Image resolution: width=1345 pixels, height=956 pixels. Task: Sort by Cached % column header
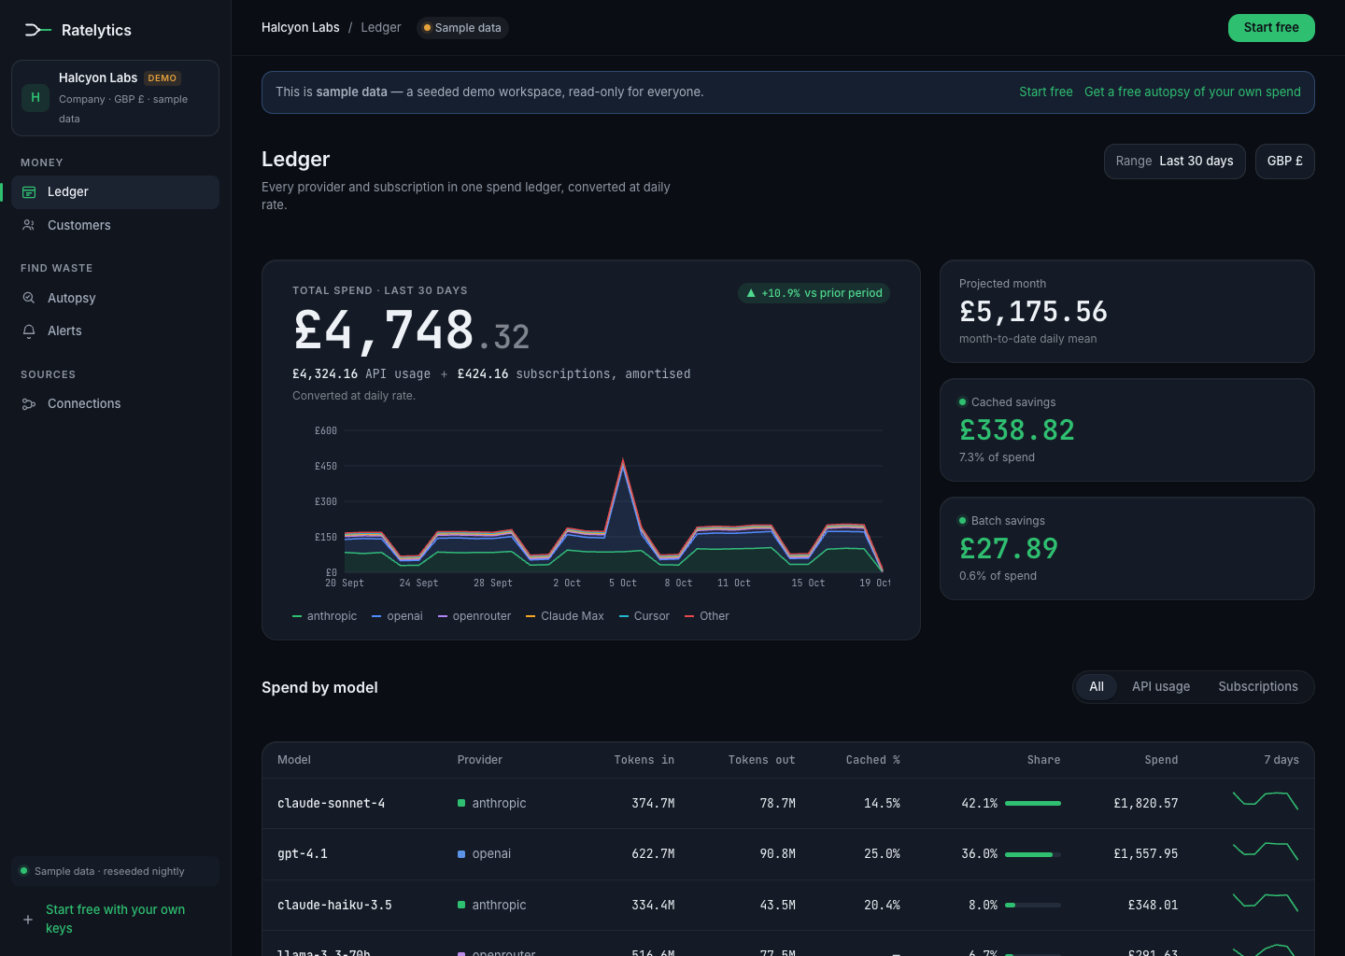873,760
